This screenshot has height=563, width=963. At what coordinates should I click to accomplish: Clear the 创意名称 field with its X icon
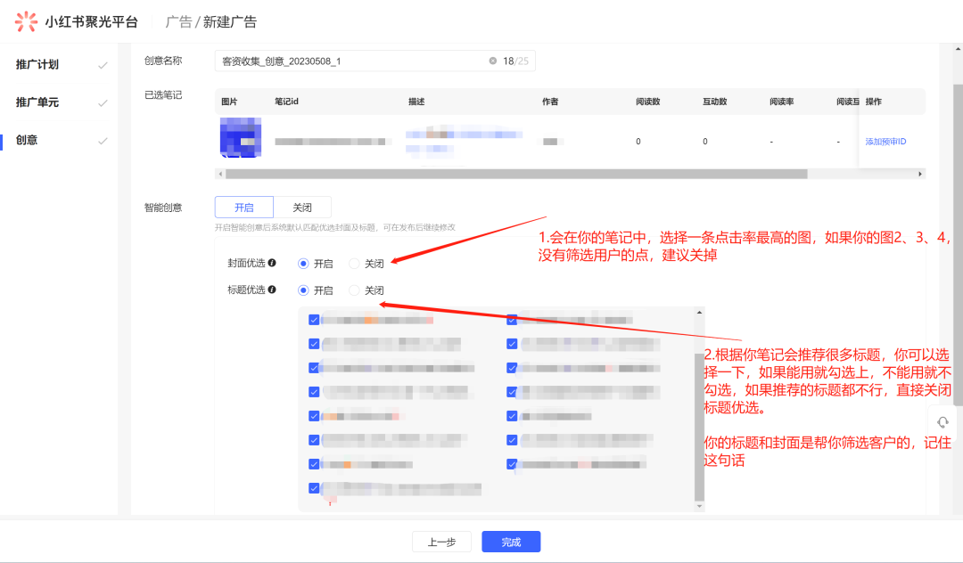(492, 61)
